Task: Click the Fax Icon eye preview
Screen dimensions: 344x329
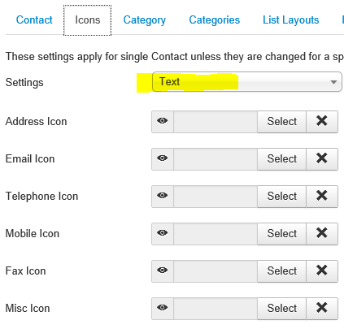Action: (163, 271)
